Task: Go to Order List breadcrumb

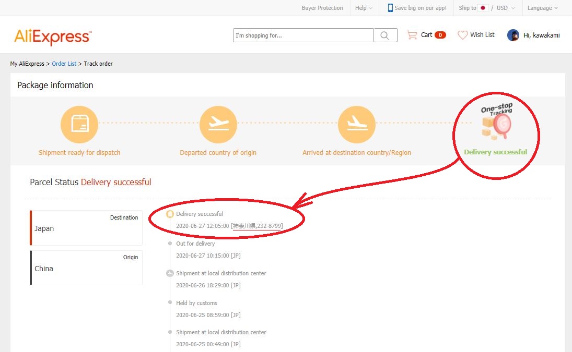Action: pos(64,64)
